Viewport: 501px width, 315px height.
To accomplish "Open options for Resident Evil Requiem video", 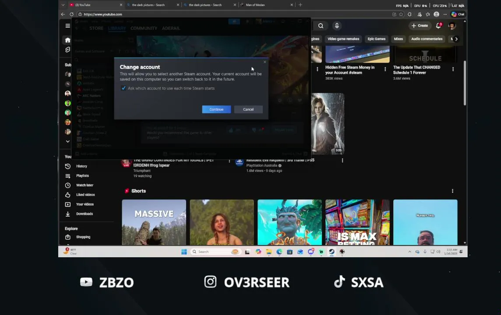I will coord(342,161).
